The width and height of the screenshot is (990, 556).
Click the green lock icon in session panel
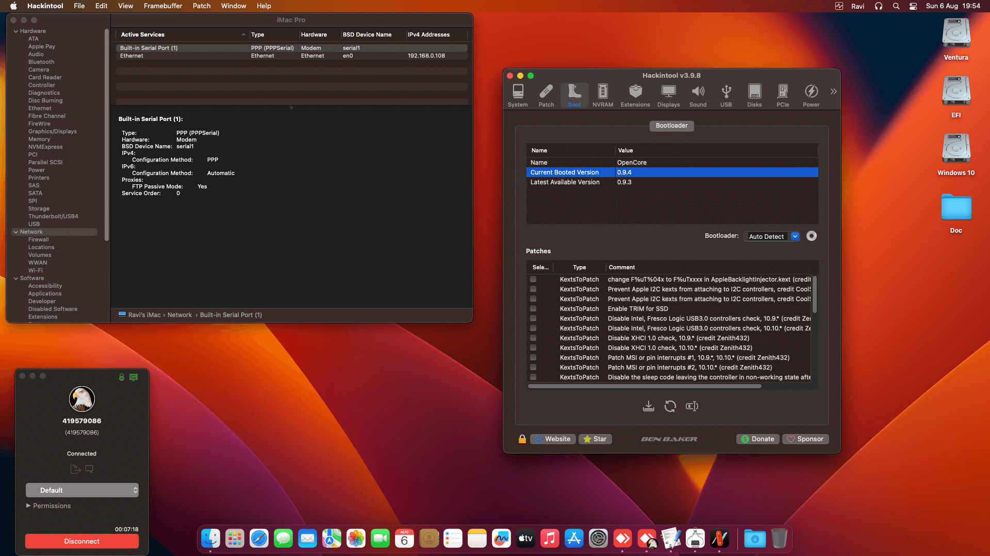[x=122, y=377]
